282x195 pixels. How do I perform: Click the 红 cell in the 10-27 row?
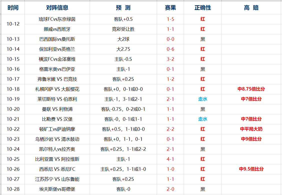[203, 179]
